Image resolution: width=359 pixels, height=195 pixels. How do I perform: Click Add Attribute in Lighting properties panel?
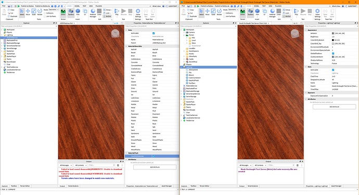pos(334,107)
